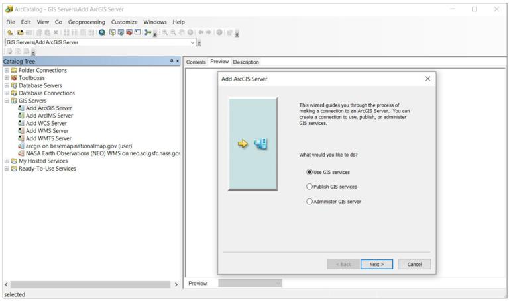Screen dimensions: 509x301
Task: Switch to List view icon
Action: pos(74,32)
